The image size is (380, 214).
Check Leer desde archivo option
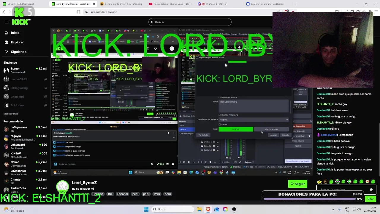pyautogui.click(x=220, y=97)
